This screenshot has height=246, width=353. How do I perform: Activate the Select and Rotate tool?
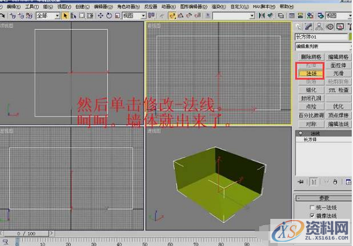tap(109, 15)
